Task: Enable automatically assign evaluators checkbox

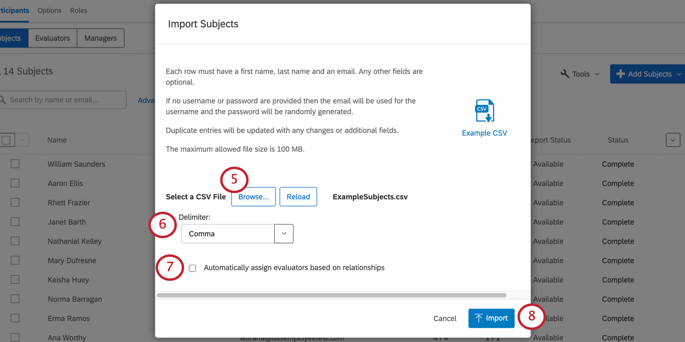Action: tap(193, 268)
